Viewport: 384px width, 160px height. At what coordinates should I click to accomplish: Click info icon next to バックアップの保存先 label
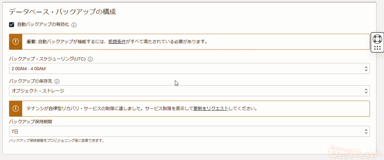coord(57,81)
